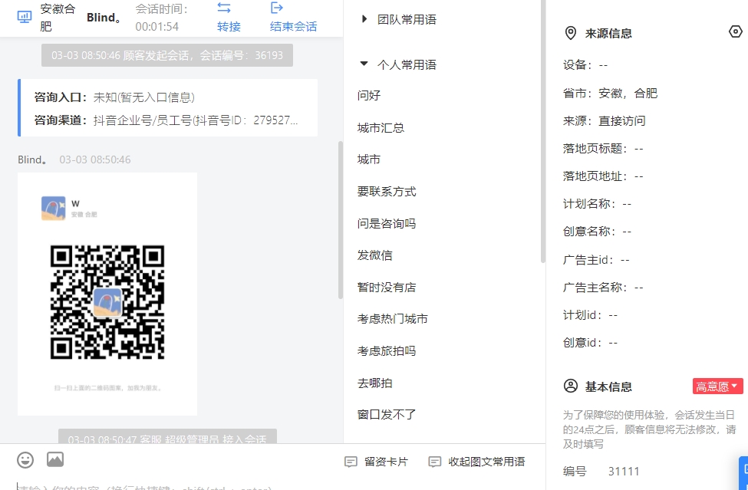Click the exit icon above 结束会话
The width and height of the screenshot is (748, 490).
click(277, 8)
